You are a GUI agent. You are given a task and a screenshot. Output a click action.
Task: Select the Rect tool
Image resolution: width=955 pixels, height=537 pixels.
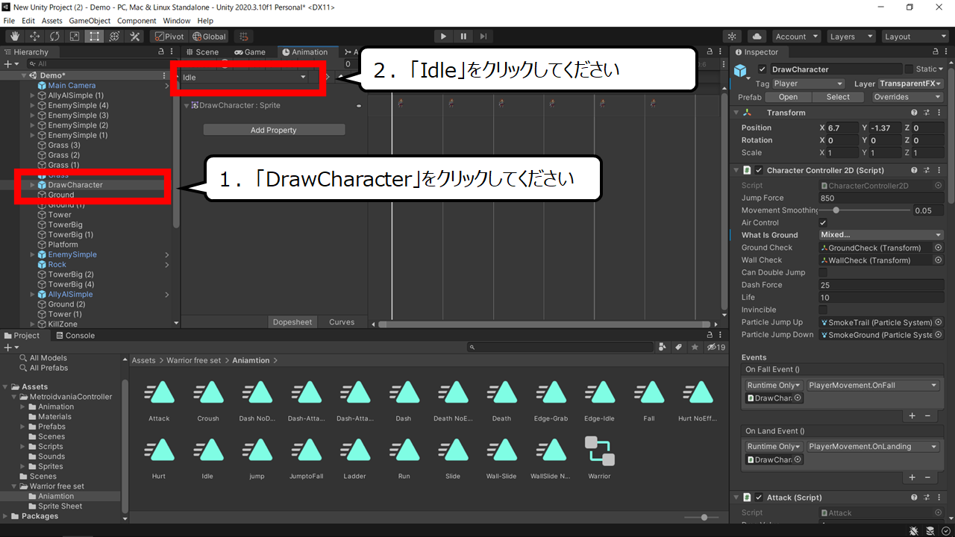click(x=95, y=36)
